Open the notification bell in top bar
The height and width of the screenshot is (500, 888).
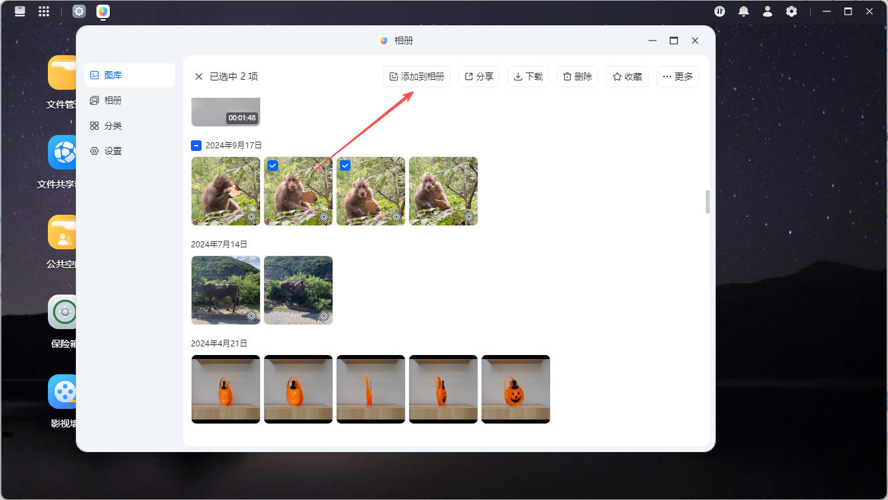(x=744, y=11)
